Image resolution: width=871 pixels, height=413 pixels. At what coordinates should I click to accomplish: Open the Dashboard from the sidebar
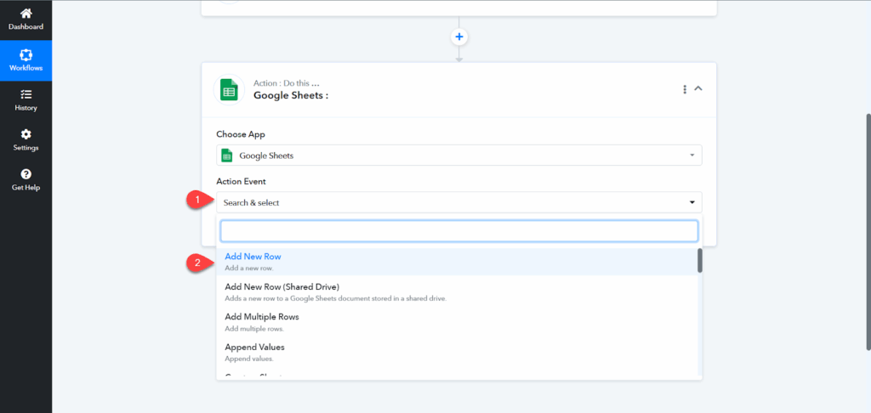(26, 20)
